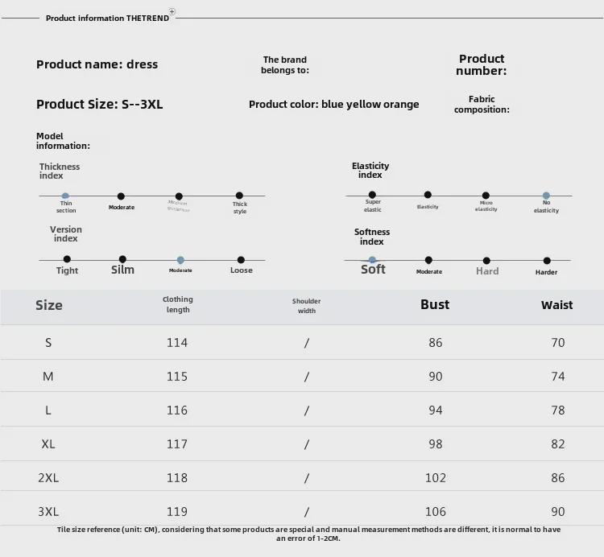The image size is (604, 557).
Task: Click the plus icon beside THETREND
Action: [x=172, y=13]
